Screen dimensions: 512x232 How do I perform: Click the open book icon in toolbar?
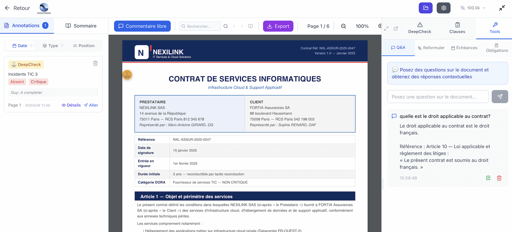tap(250, 26)
